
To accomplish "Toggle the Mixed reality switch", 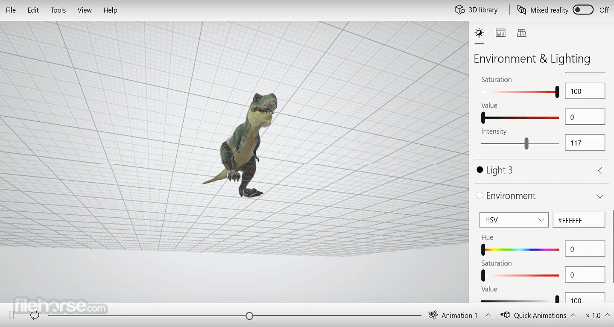I will tap(583, 10).
